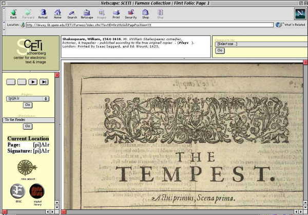Click main image frame scroll-right arrow
This screenshot has height=215, width=308.
301,212
